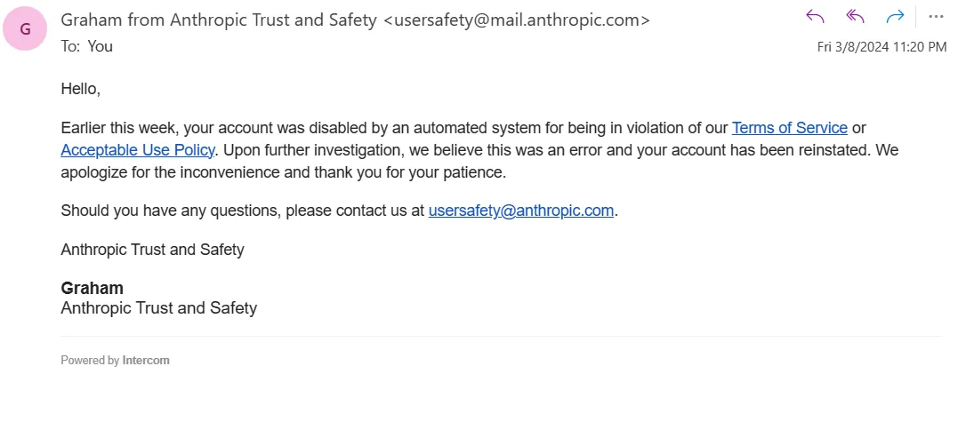
Task: Open the Terms of Service link
Action: (x=789, y=128)
